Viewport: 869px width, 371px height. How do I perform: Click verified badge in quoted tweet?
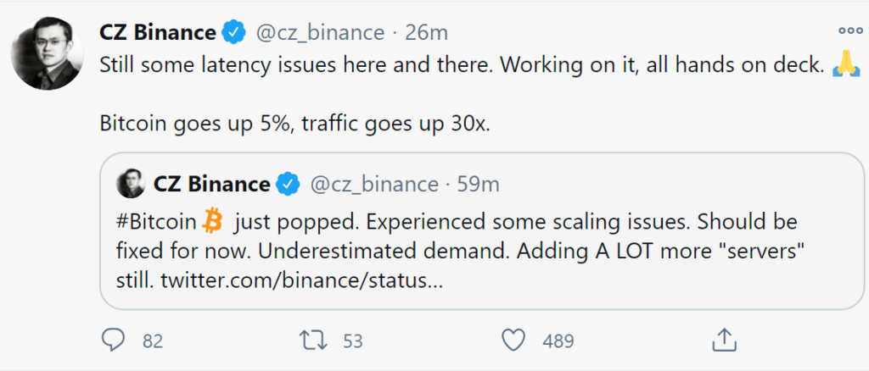click(x=289, y=183)
